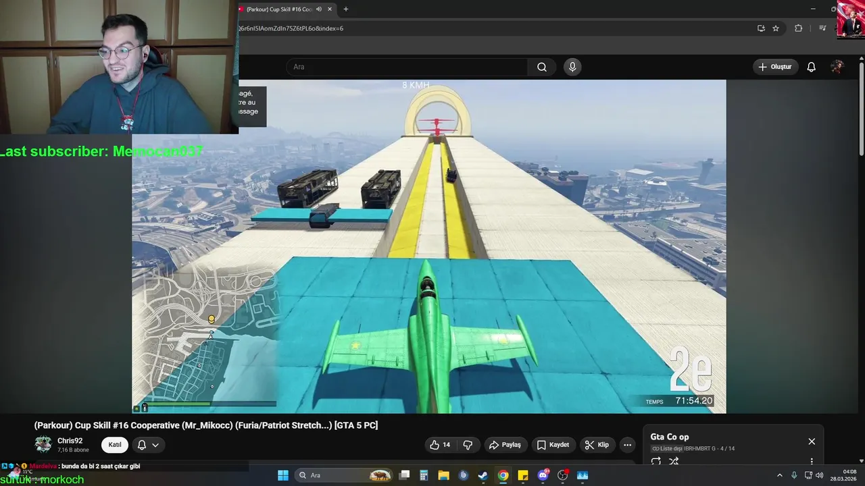
Task: Click the install app icon in address bar
Action: tap(761, 28)
